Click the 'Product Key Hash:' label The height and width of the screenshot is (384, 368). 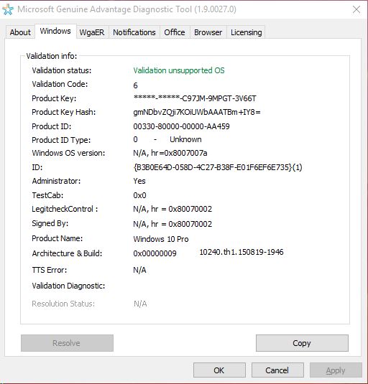tap(64, 112)
